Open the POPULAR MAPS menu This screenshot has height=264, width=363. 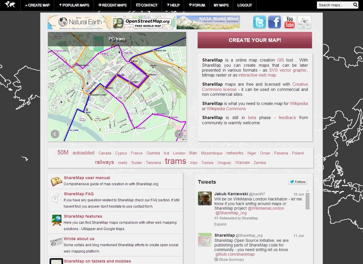pyautogui.click(x=74, y=5)
